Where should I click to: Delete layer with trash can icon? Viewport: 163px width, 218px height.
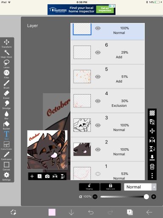tap(152, 166)
